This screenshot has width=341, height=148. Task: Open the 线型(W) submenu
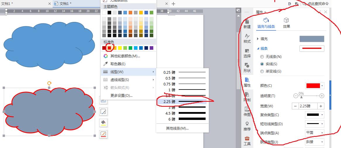[x=128, y=72]
